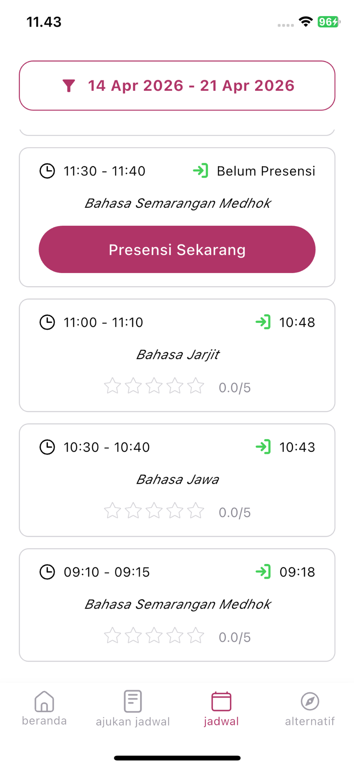Tap the green check-in icon next to 09:18
The width and height of the screenshot is (354, 768).
coord(263,572)
